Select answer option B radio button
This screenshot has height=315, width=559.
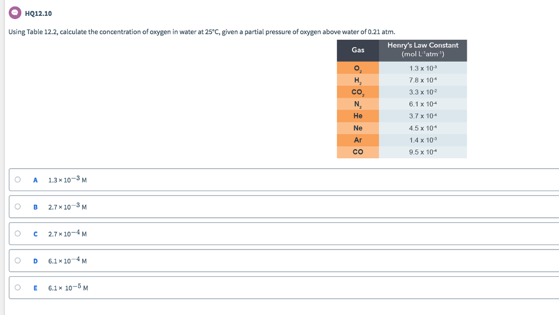point(17,206)
